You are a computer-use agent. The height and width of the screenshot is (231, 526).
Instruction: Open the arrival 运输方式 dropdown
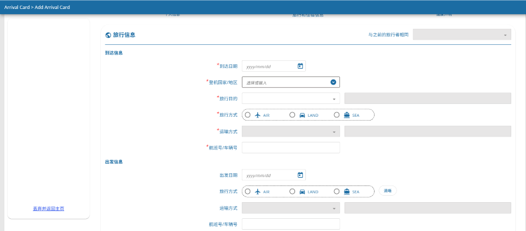click(291, 132)
